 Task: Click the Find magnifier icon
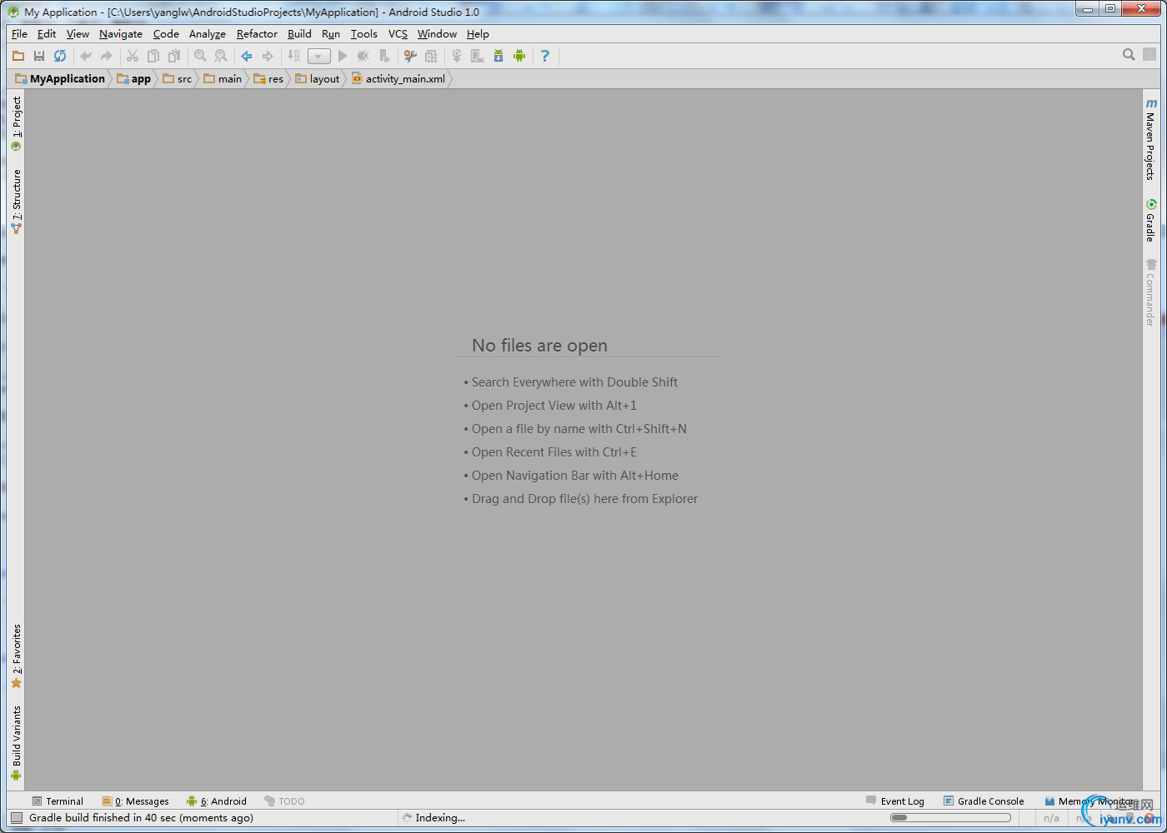point(200,56)
